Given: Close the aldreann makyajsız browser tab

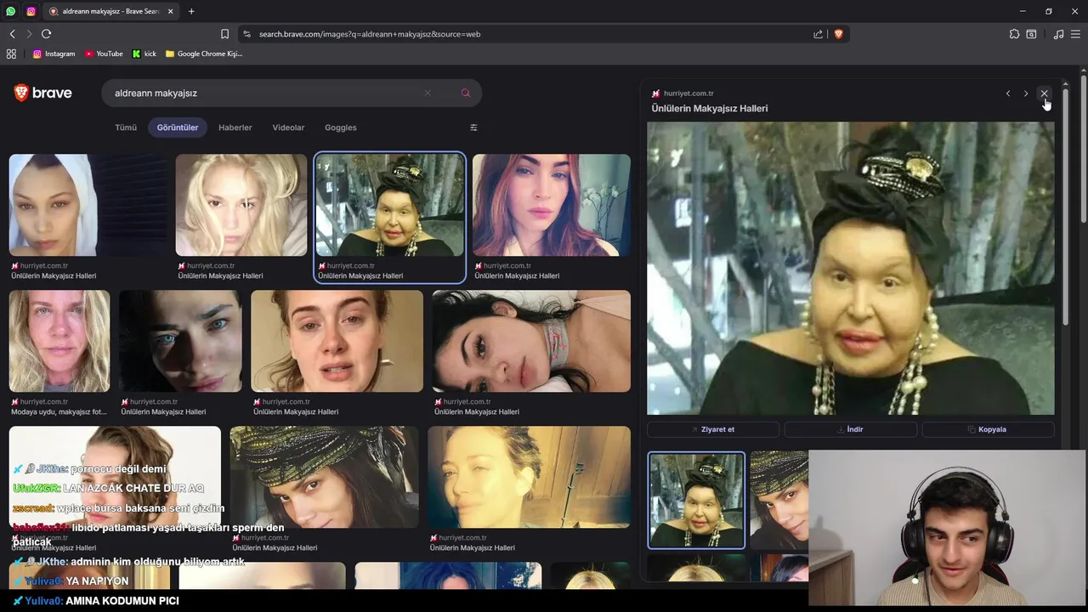Looking at the screenshot, I should point(170,11).
